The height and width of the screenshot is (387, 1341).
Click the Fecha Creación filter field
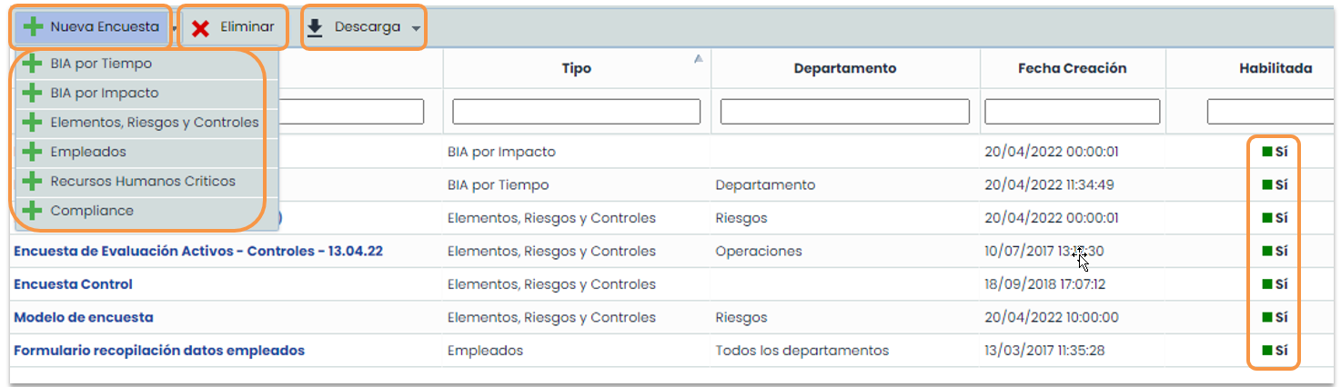[1072, 111]
